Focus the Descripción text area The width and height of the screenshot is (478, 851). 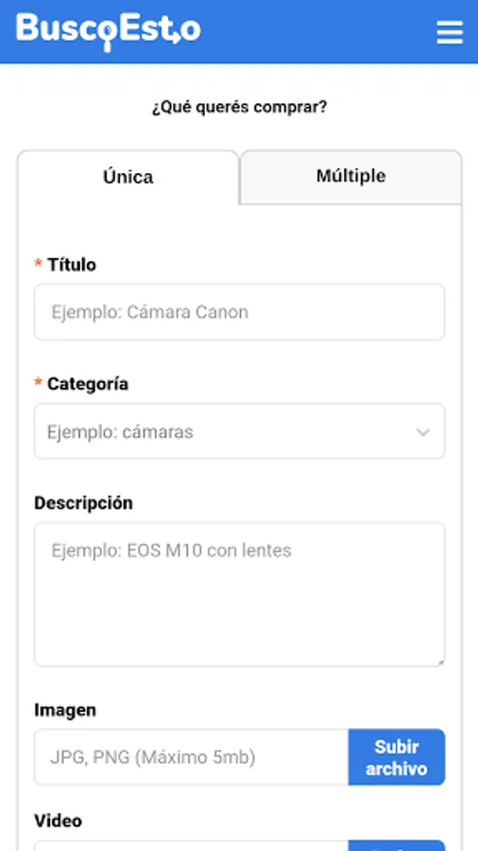point(240,595)
